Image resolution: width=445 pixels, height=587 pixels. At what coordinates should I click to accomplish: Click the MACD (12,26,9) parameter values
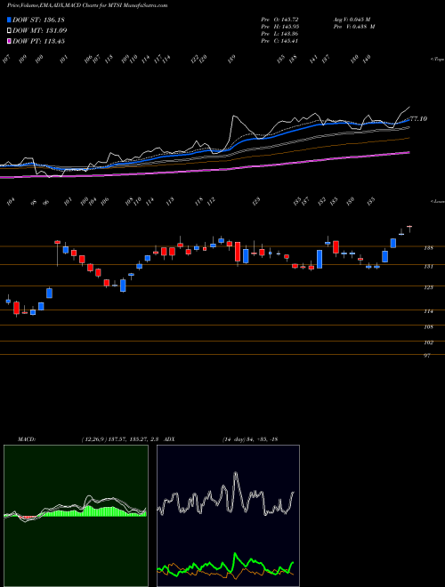pos(121,439)
